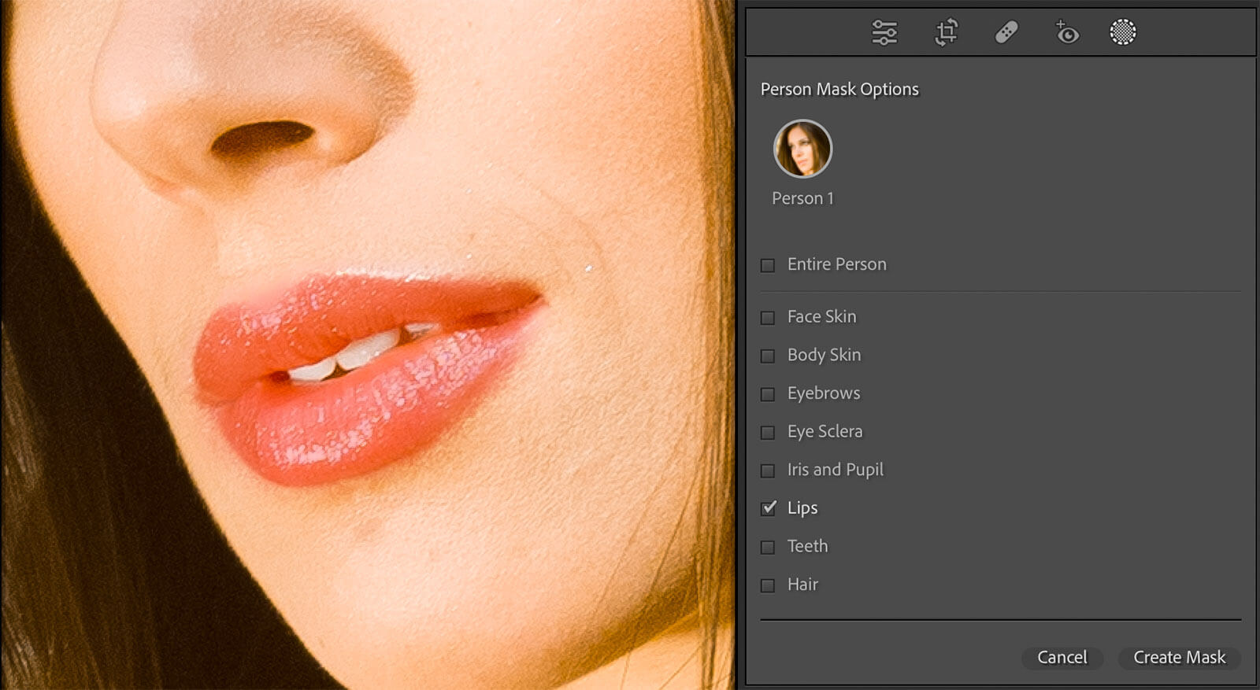The width and height of the screenshot is (1260, 690).
Task: Open the Edit adjustments sliders panel
Action: pyautogui.click(x=884, y=32)
